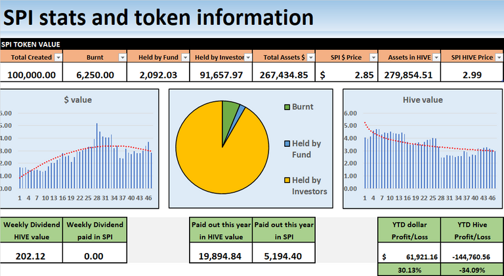
Task: Select the -144,760.56 Hive loss cell
Action: [472, 253]
